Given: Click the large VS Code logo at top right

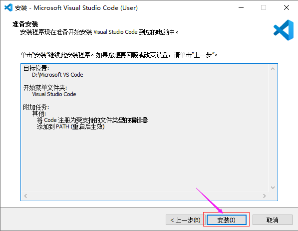Looking at the screenshot, I should (284, 30).
